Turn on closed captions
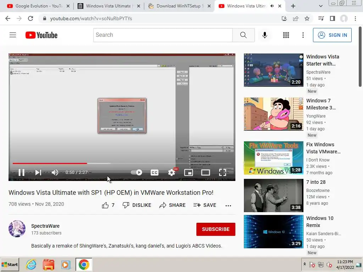Viewport: 363px width, 272px height. 155,172
